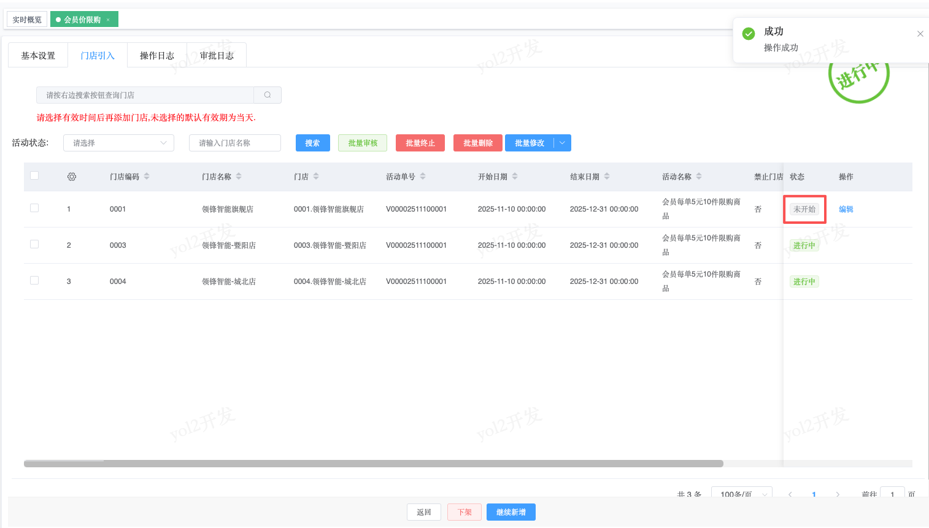Screen dimensions: 929x528
Task: Toggle the select-all checkbox in table header
Action: [34, 175]
